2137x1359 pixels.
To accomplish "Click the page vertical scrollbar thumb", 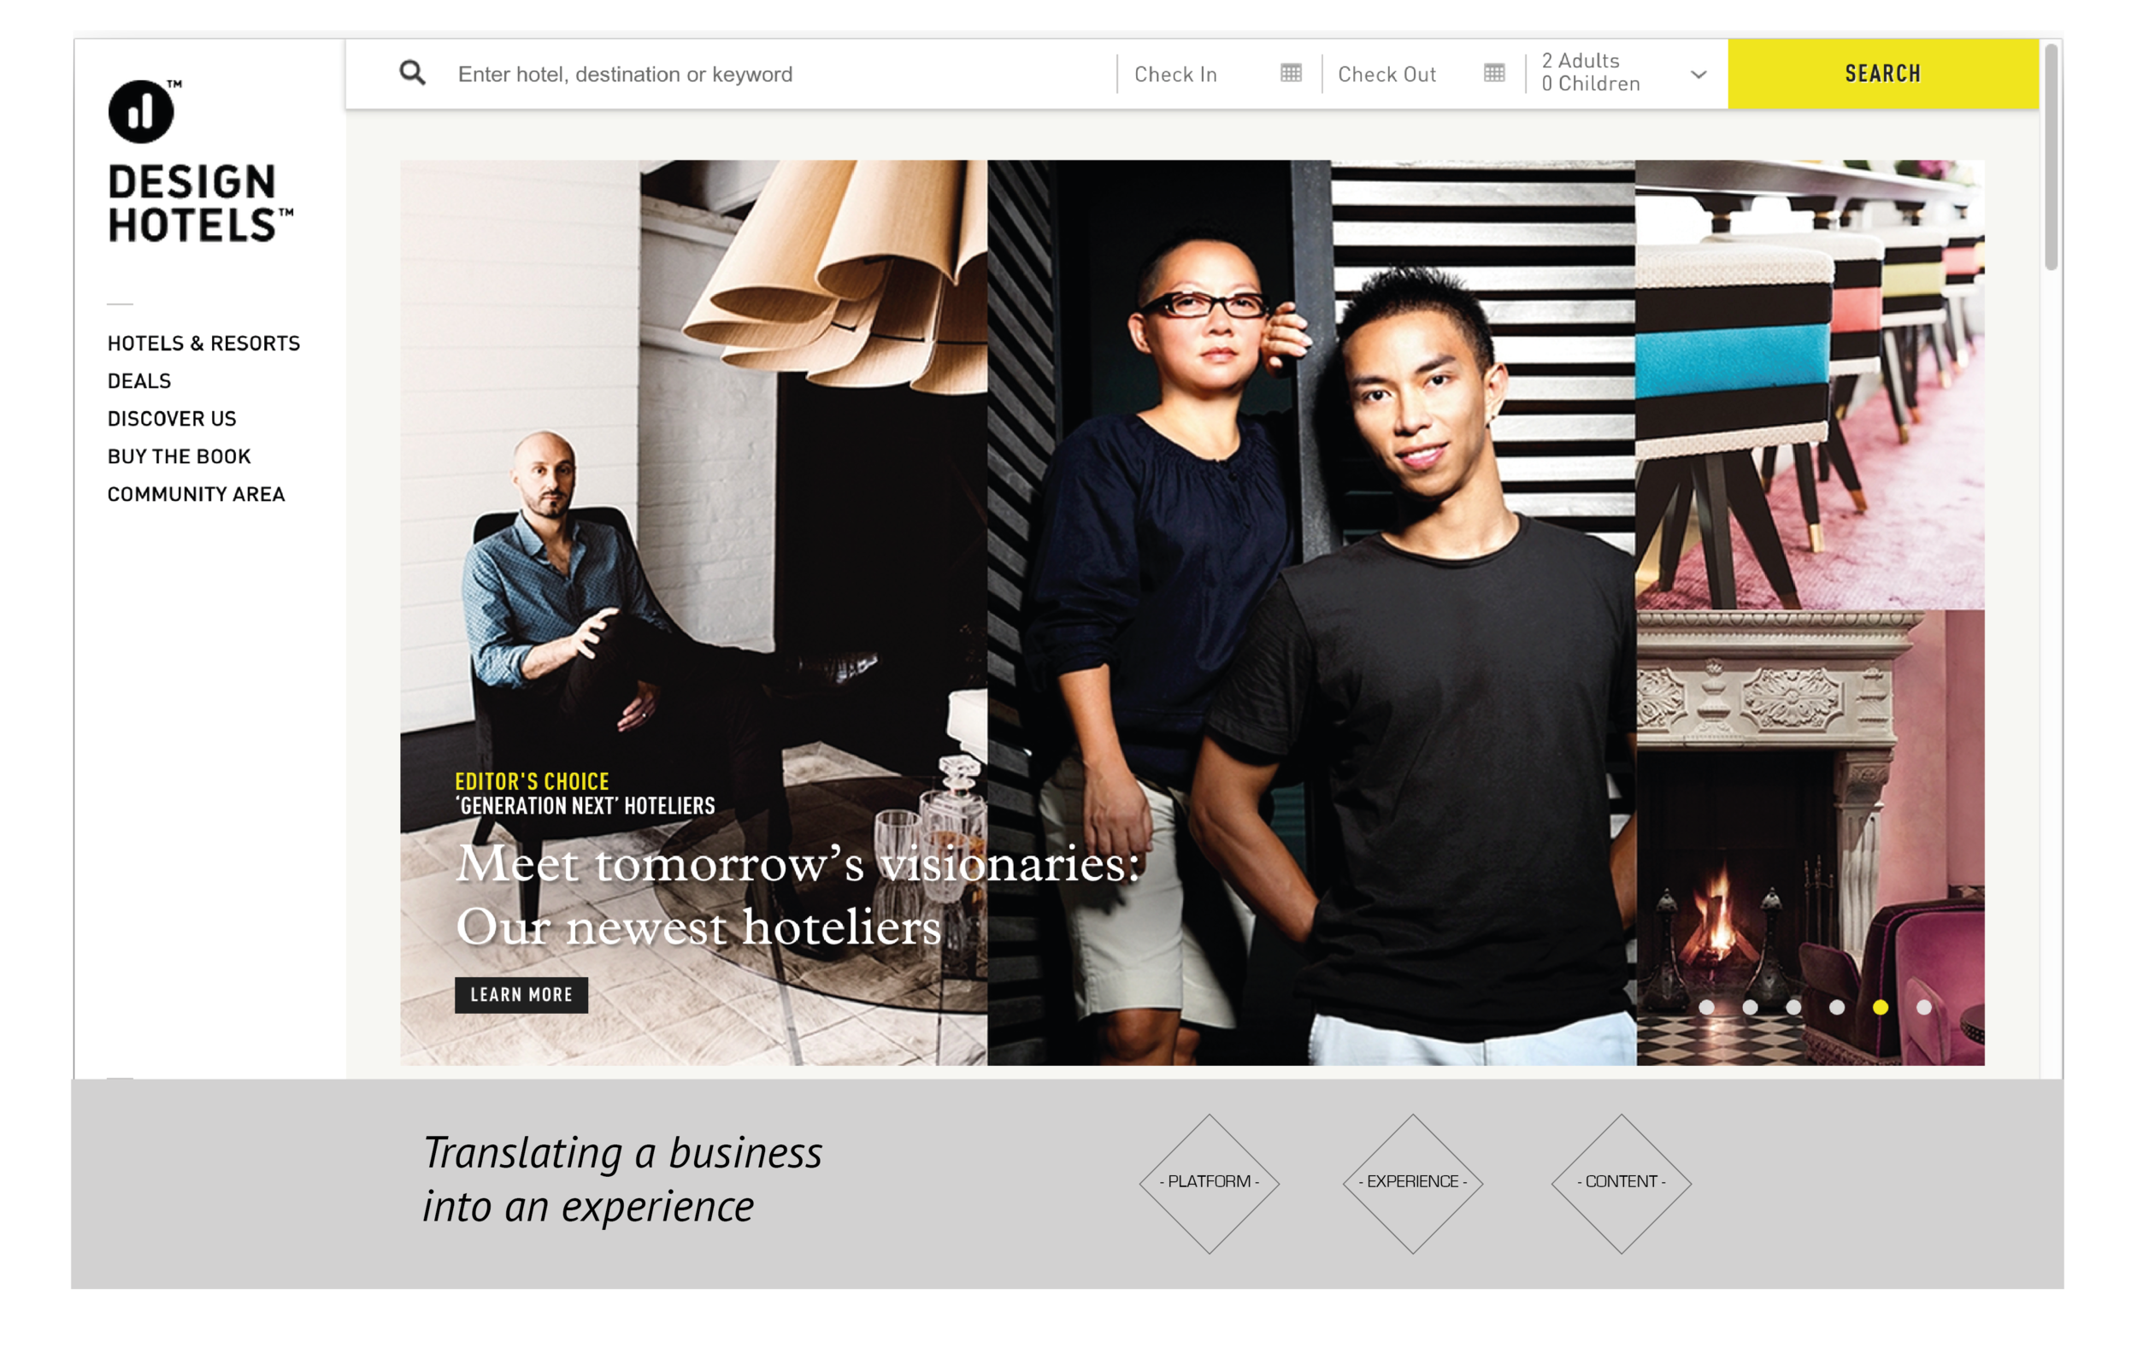I will (2050, 156).
